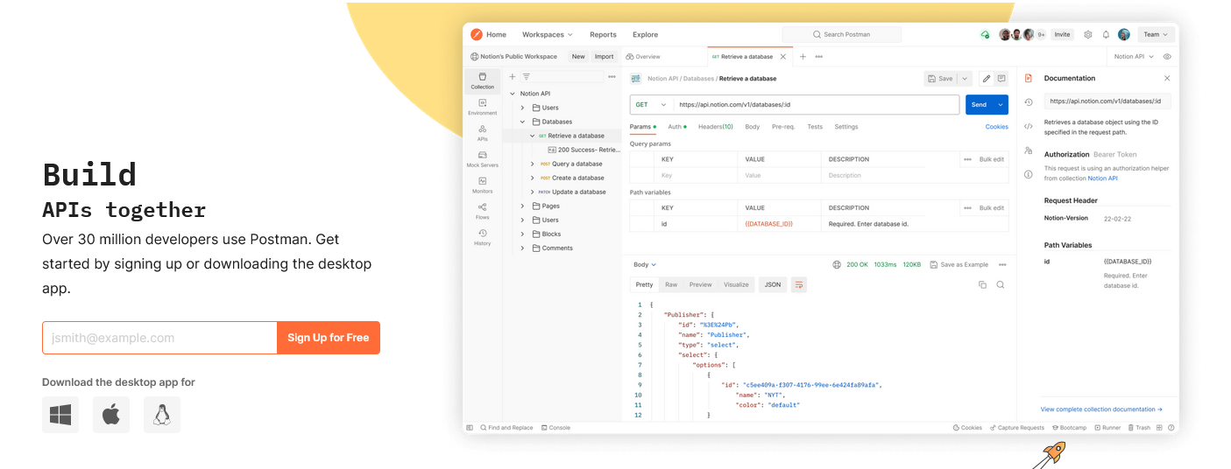Image resolution: width=1231 pixels, height=469 pixels.
Task: Open the three-dots menu above the collection tree
Action: pyautogui.click(x=612, y=76)
